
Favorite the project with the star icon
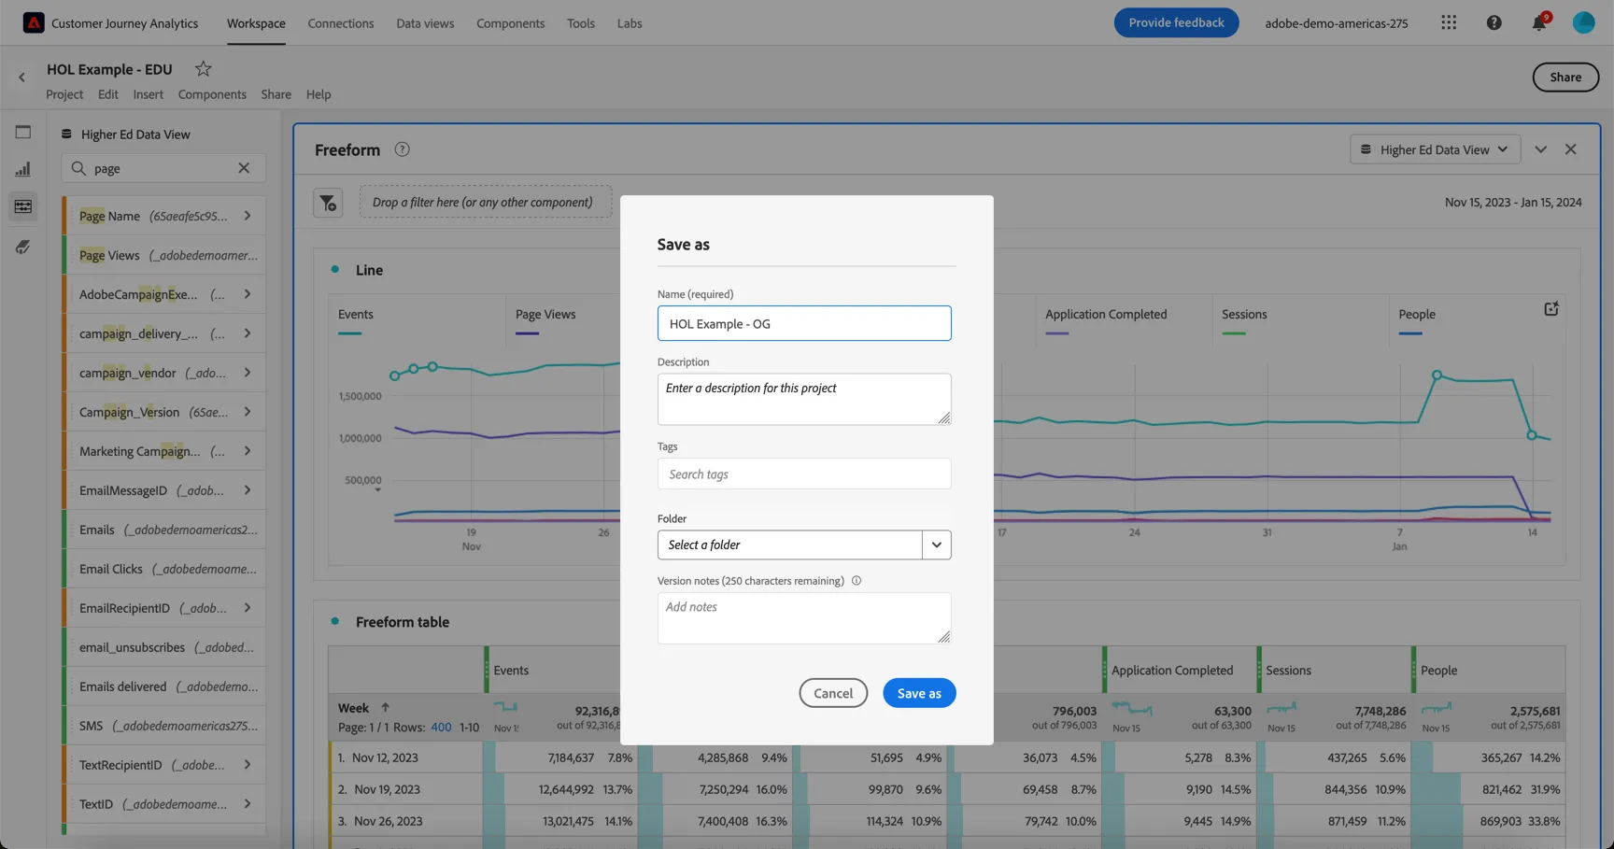point(203,68)
